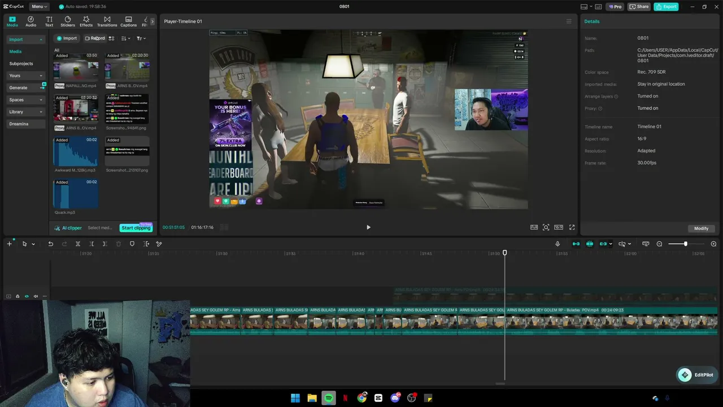The image size is (723, 407).
Task: Click the preview zoom scope icon
Action: coord(546,227)
